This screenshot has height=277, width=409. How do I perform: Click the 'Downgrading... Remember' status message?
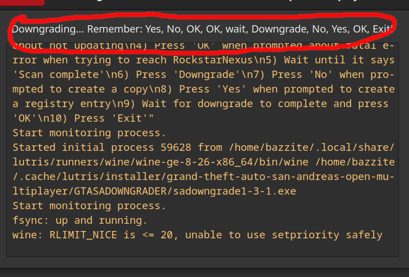pos(203,29)
